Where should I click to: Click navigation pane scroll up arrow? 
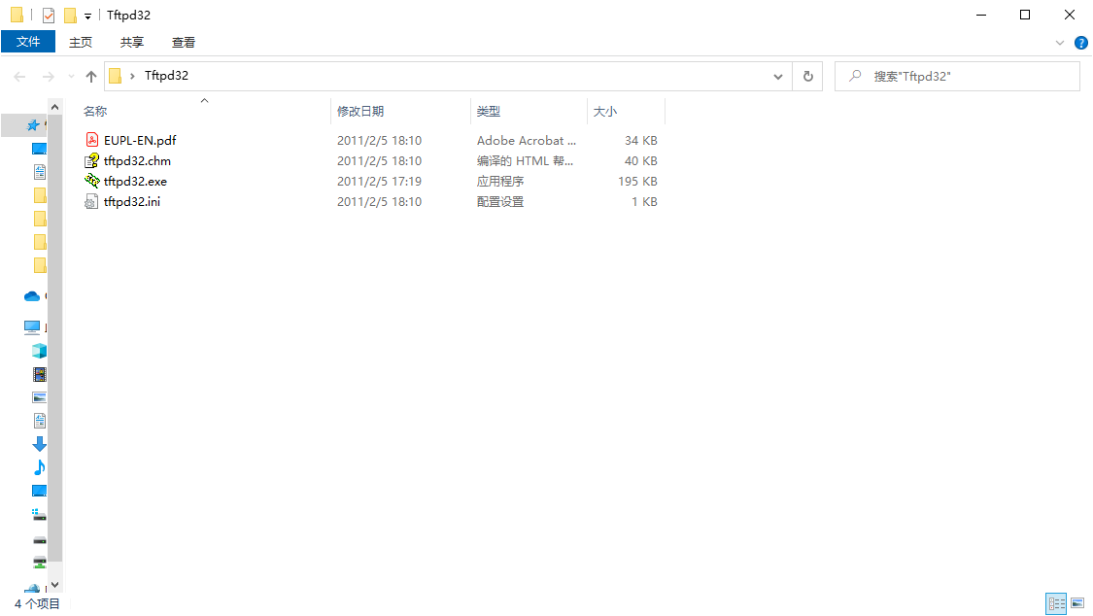coord(55,107)
